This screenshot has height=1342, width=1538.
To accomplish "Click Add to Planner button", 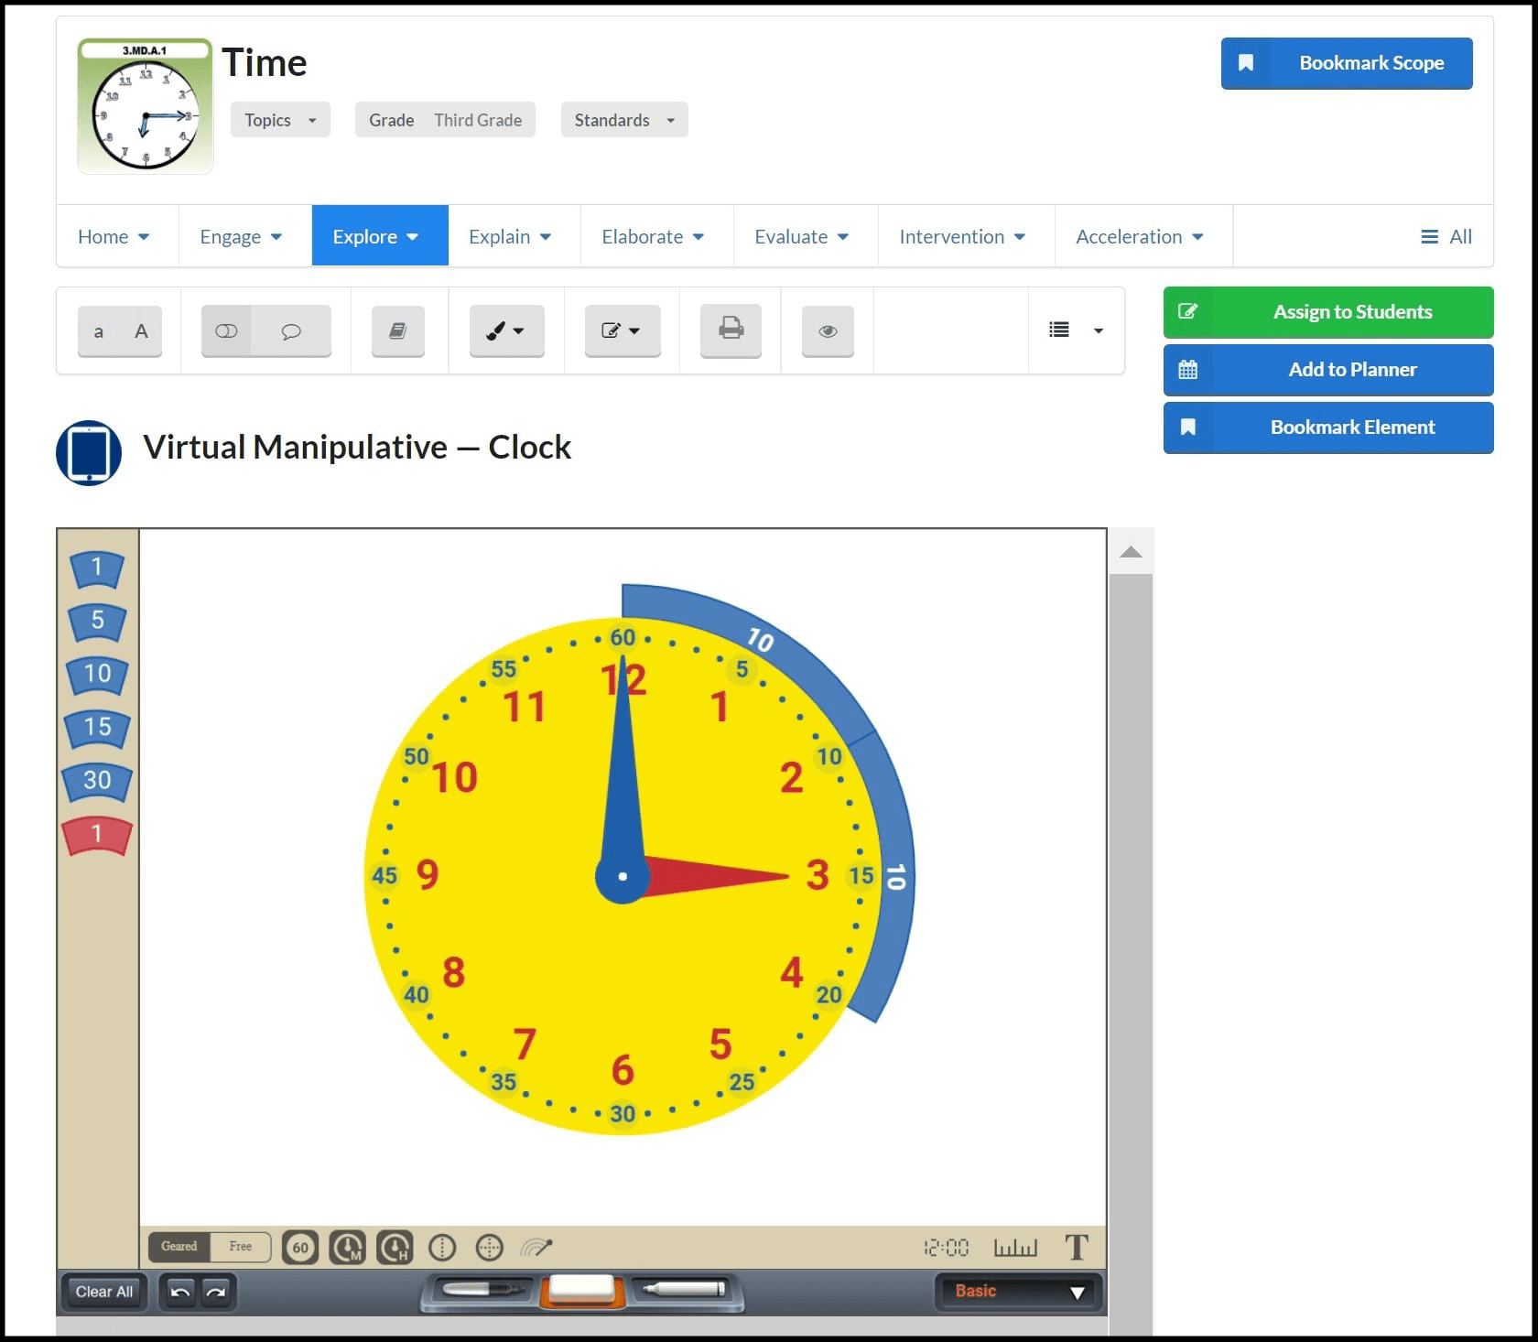I will (x=1328, y=370).
